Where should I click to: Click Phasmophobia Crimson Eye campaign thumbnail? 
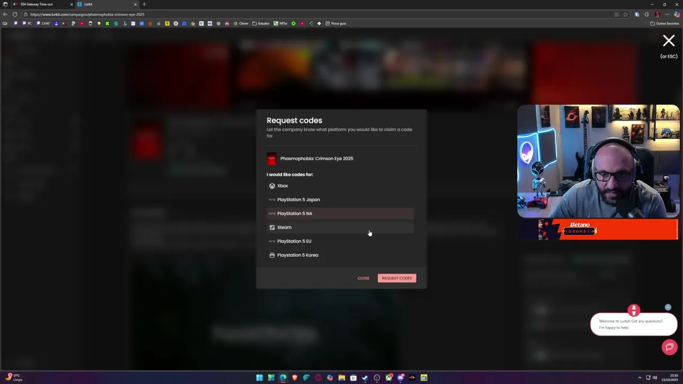point(272,158)
